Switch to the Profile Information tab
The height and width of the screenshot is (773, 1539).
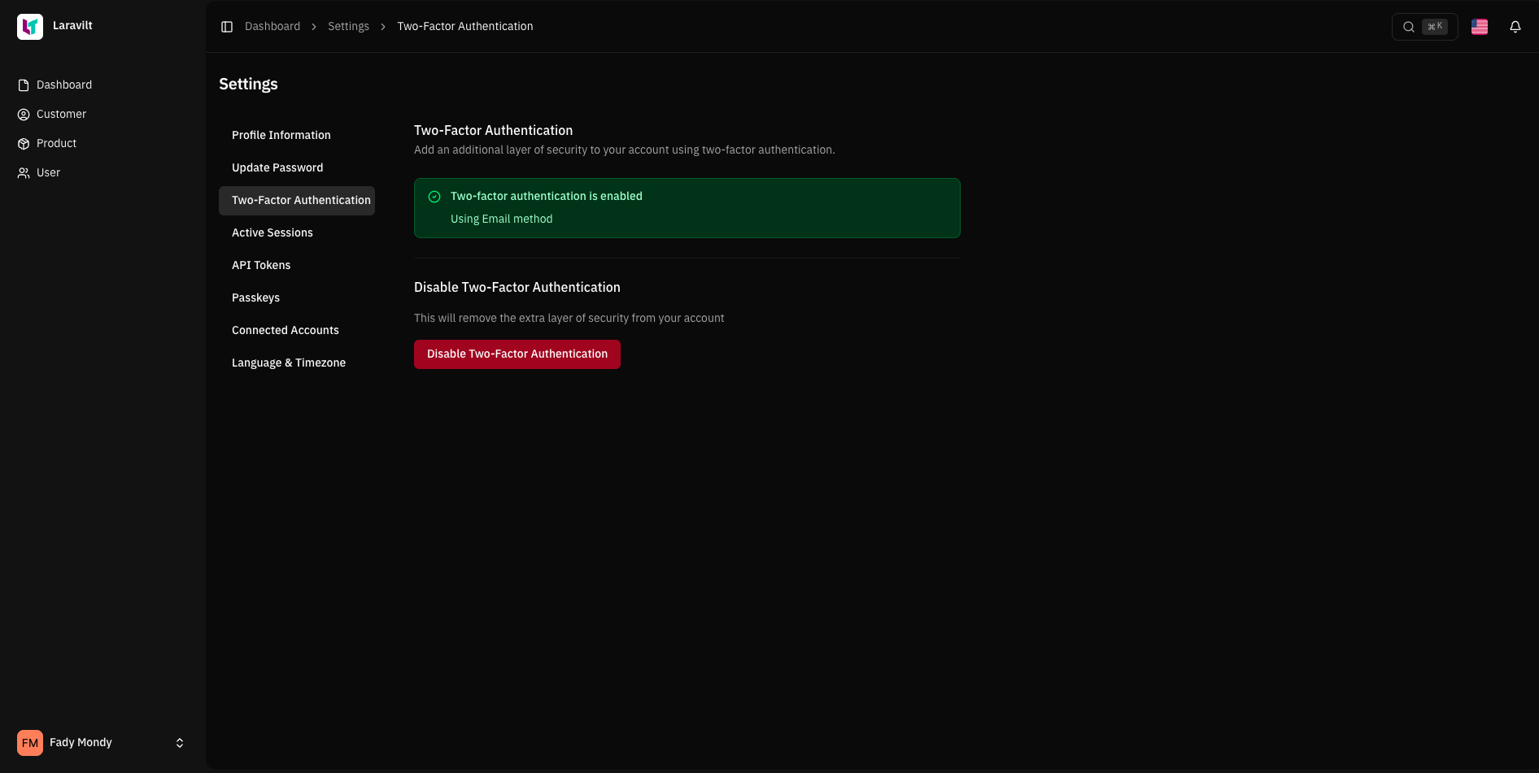pos(281,135)
